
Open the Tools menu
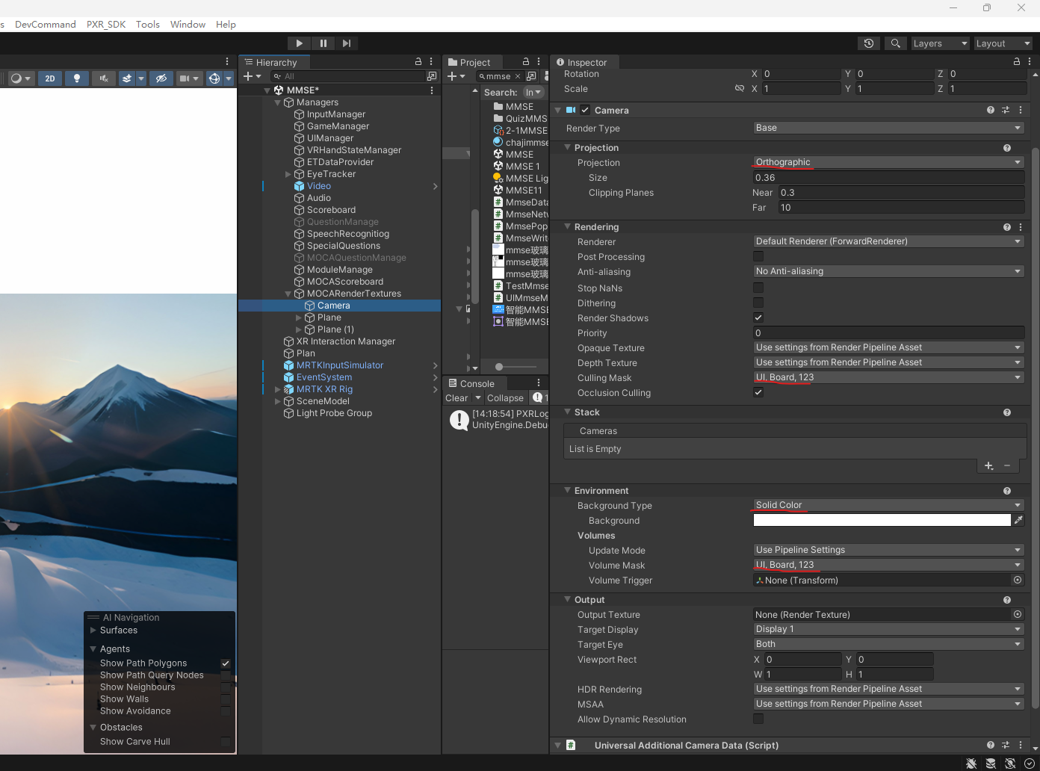148,24
